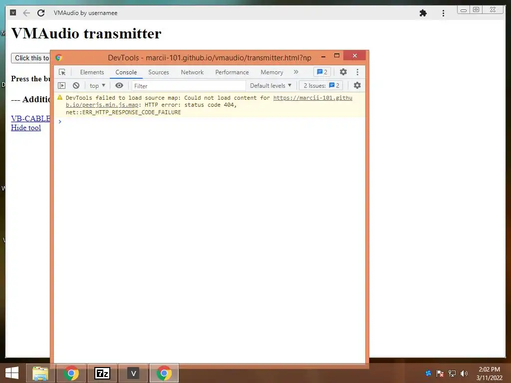The height and width of the screenshot is (383, 511).
Task: Focus the console Filter input field
Action: [189, 86]
